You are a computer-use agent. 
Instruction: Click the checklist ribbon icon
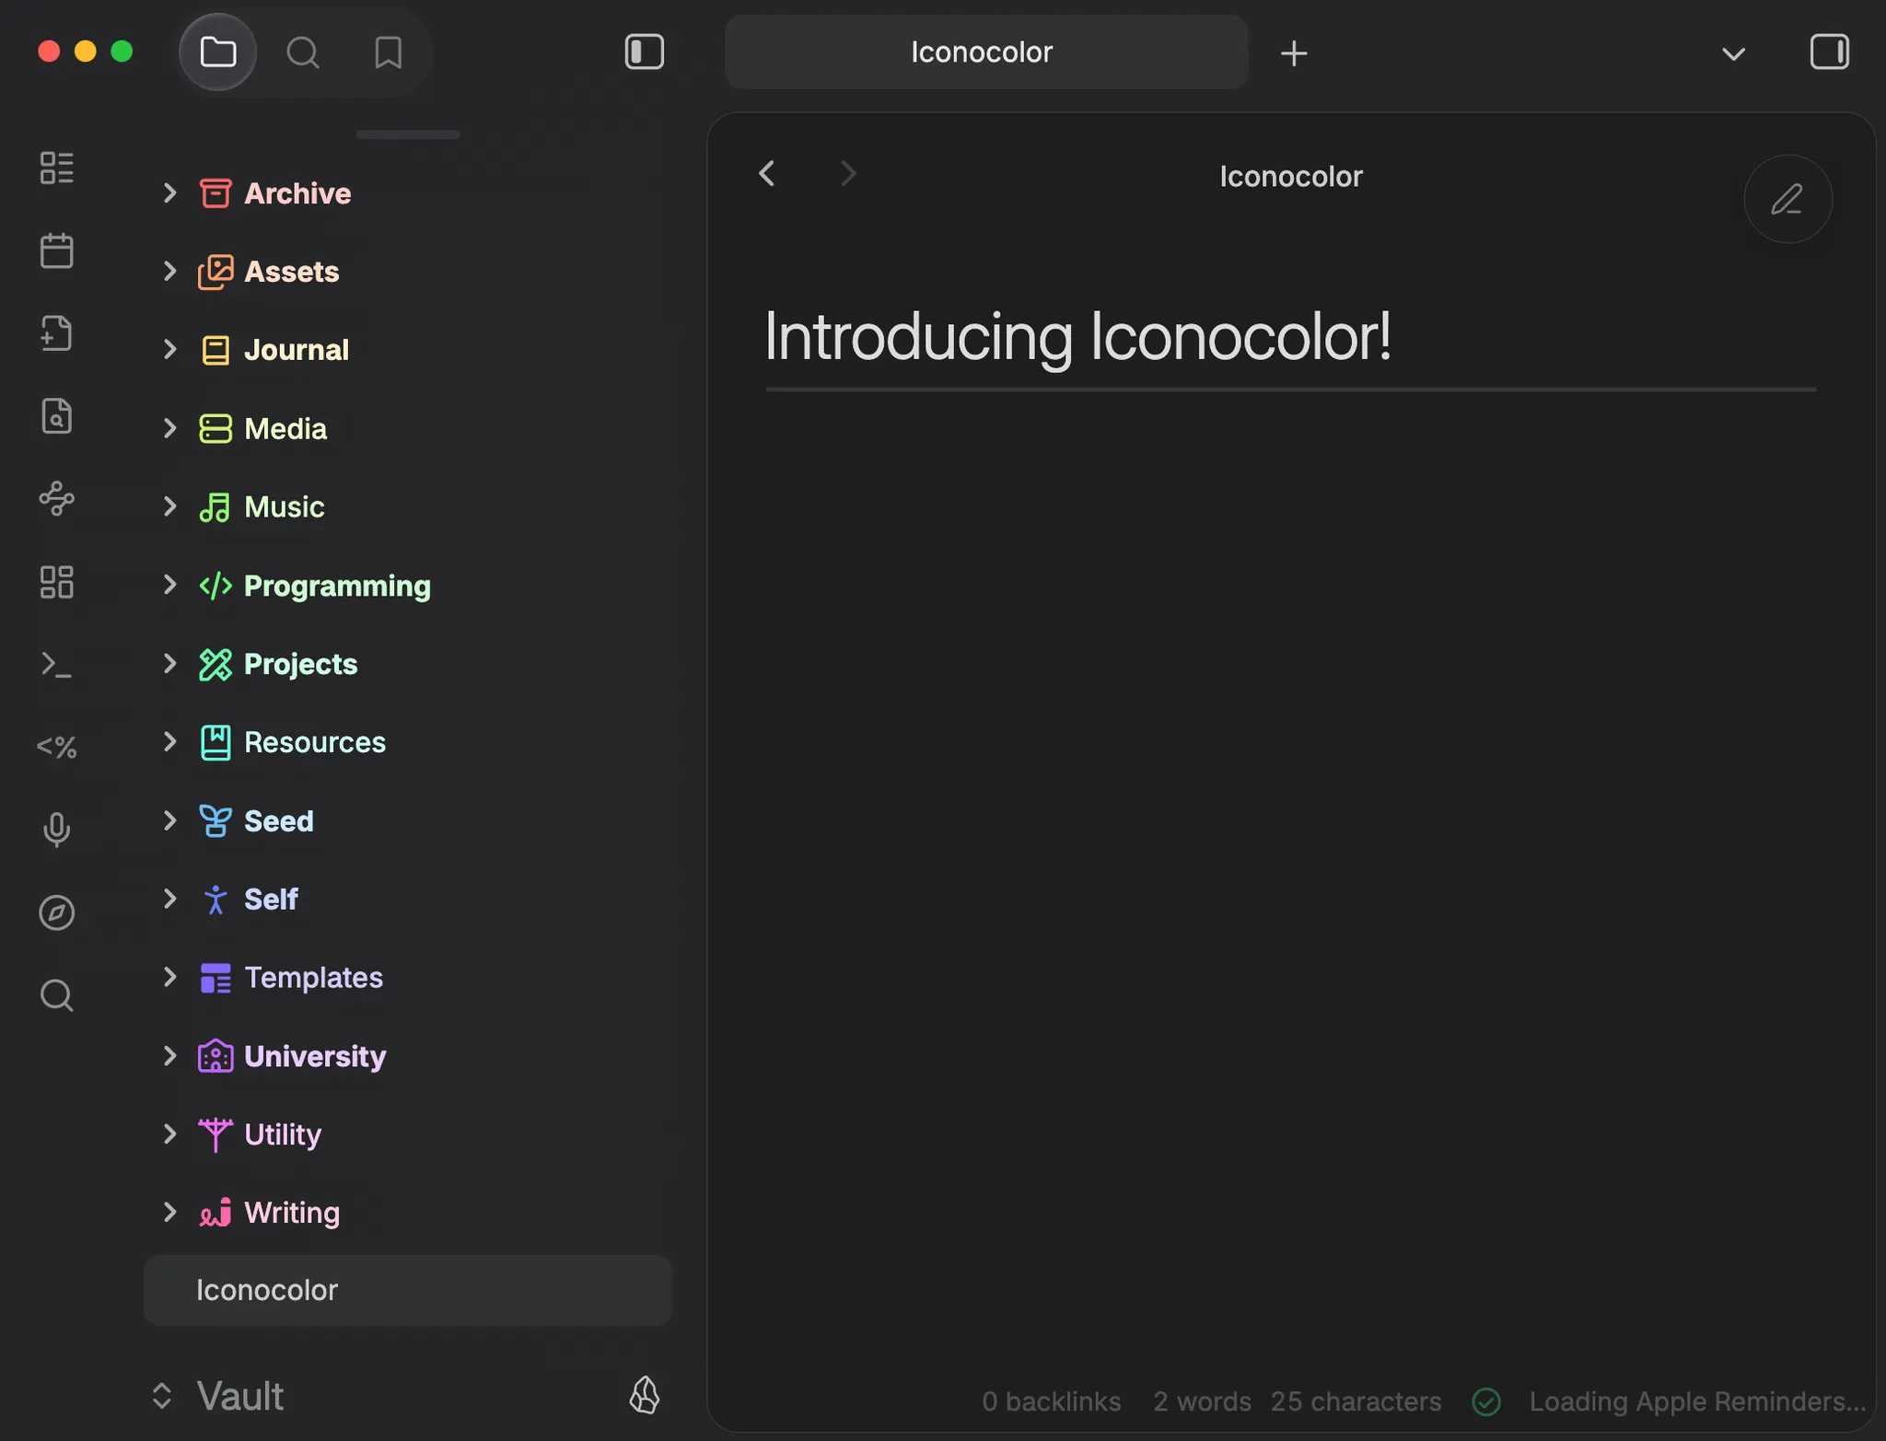pyautogui.click(x=57, y=169)
